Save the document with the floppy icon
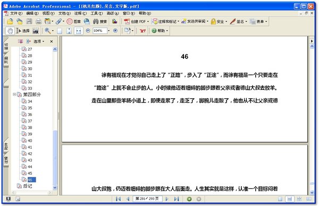The height and width of the screenshot is (207, 319). coord(29,21)
